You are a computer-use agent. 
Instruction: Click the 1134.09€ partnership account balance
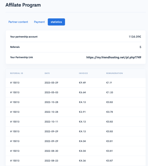[x=135, y=37]
